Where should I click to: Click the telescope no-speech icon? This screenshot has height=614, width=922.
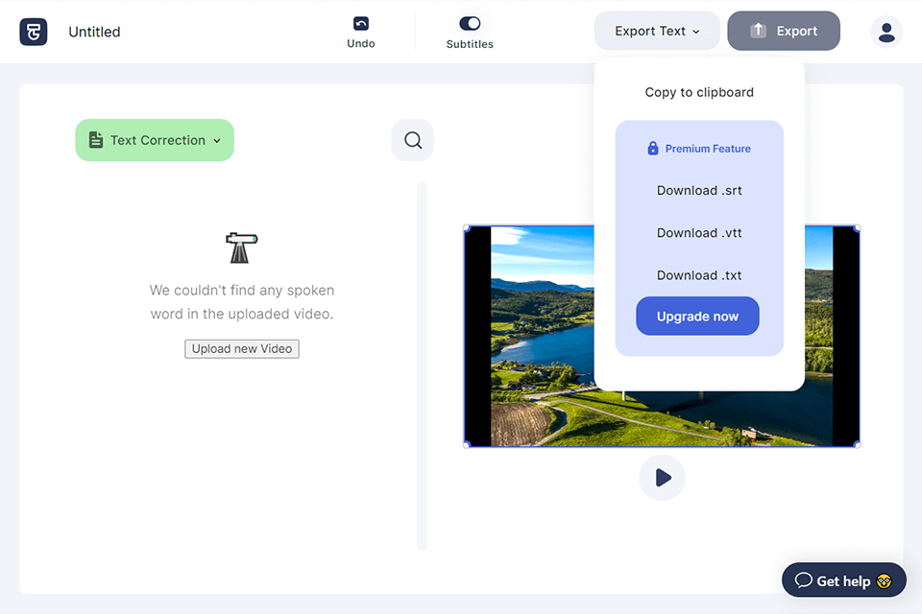tap(242, 248)
